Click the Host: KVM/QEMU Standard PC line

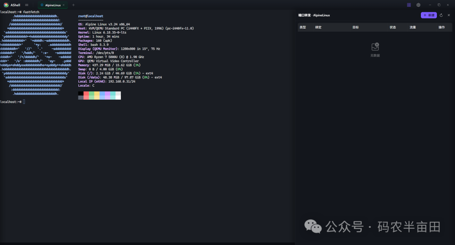(136, 28)
